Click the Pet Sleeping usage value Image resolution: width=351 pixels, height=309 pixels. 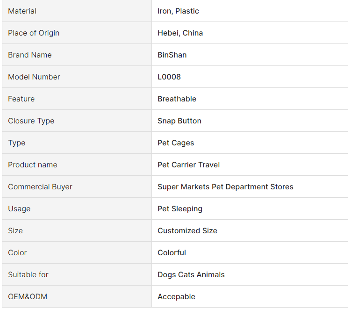point(180,208)
